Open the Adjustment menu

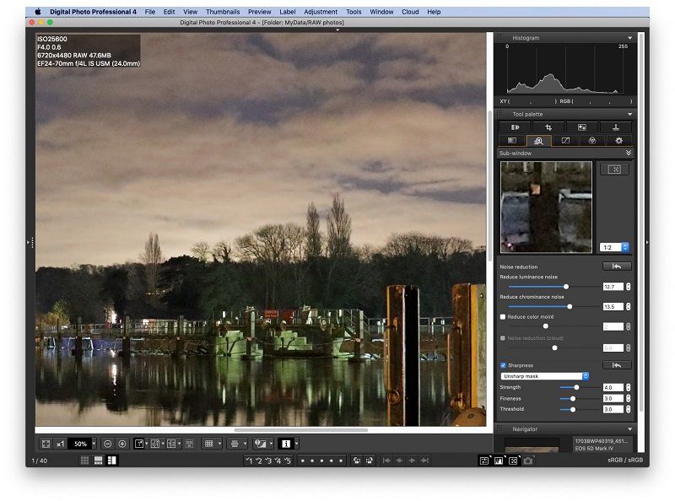tap(321, 12)
